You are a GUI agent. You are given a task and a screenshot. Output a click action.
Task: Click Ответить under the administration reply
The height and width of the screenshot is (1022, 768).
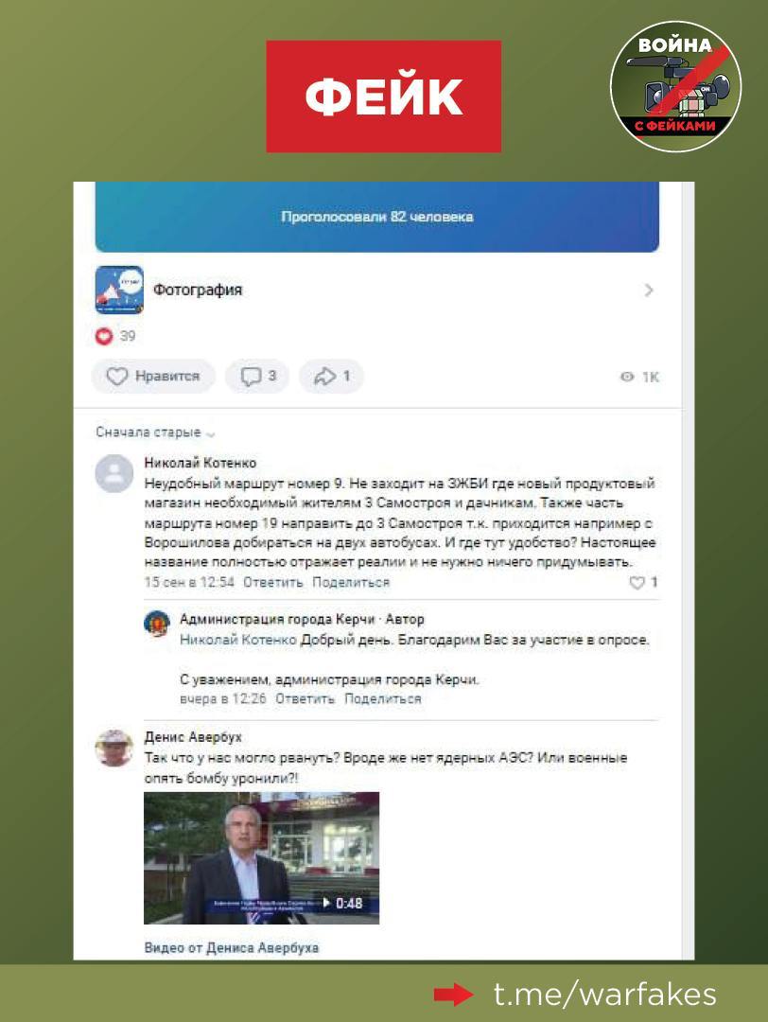coord(305,698)
